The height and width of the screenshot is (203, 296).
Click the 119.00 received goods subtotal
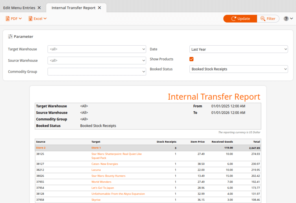229,148
